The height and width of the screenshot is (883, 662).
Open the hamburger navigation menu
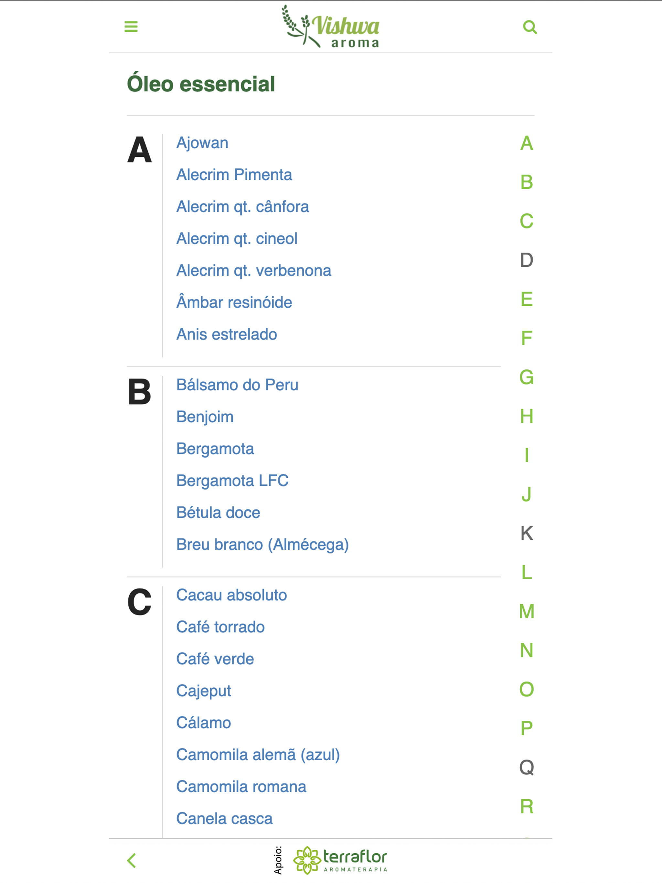click(x=131, y=27)
